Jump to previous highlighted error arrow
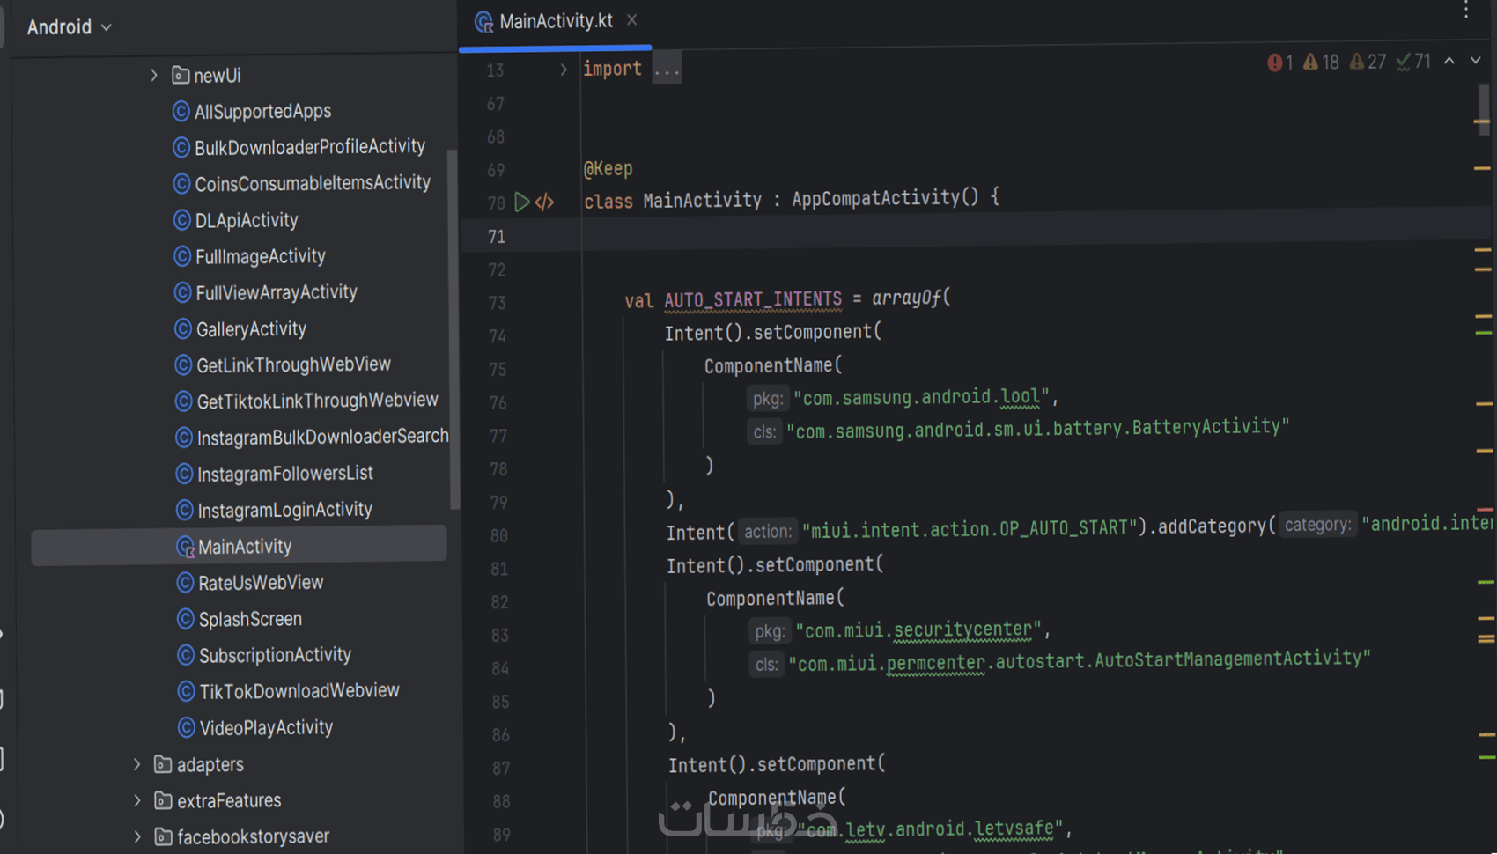 pos(1449,61)
